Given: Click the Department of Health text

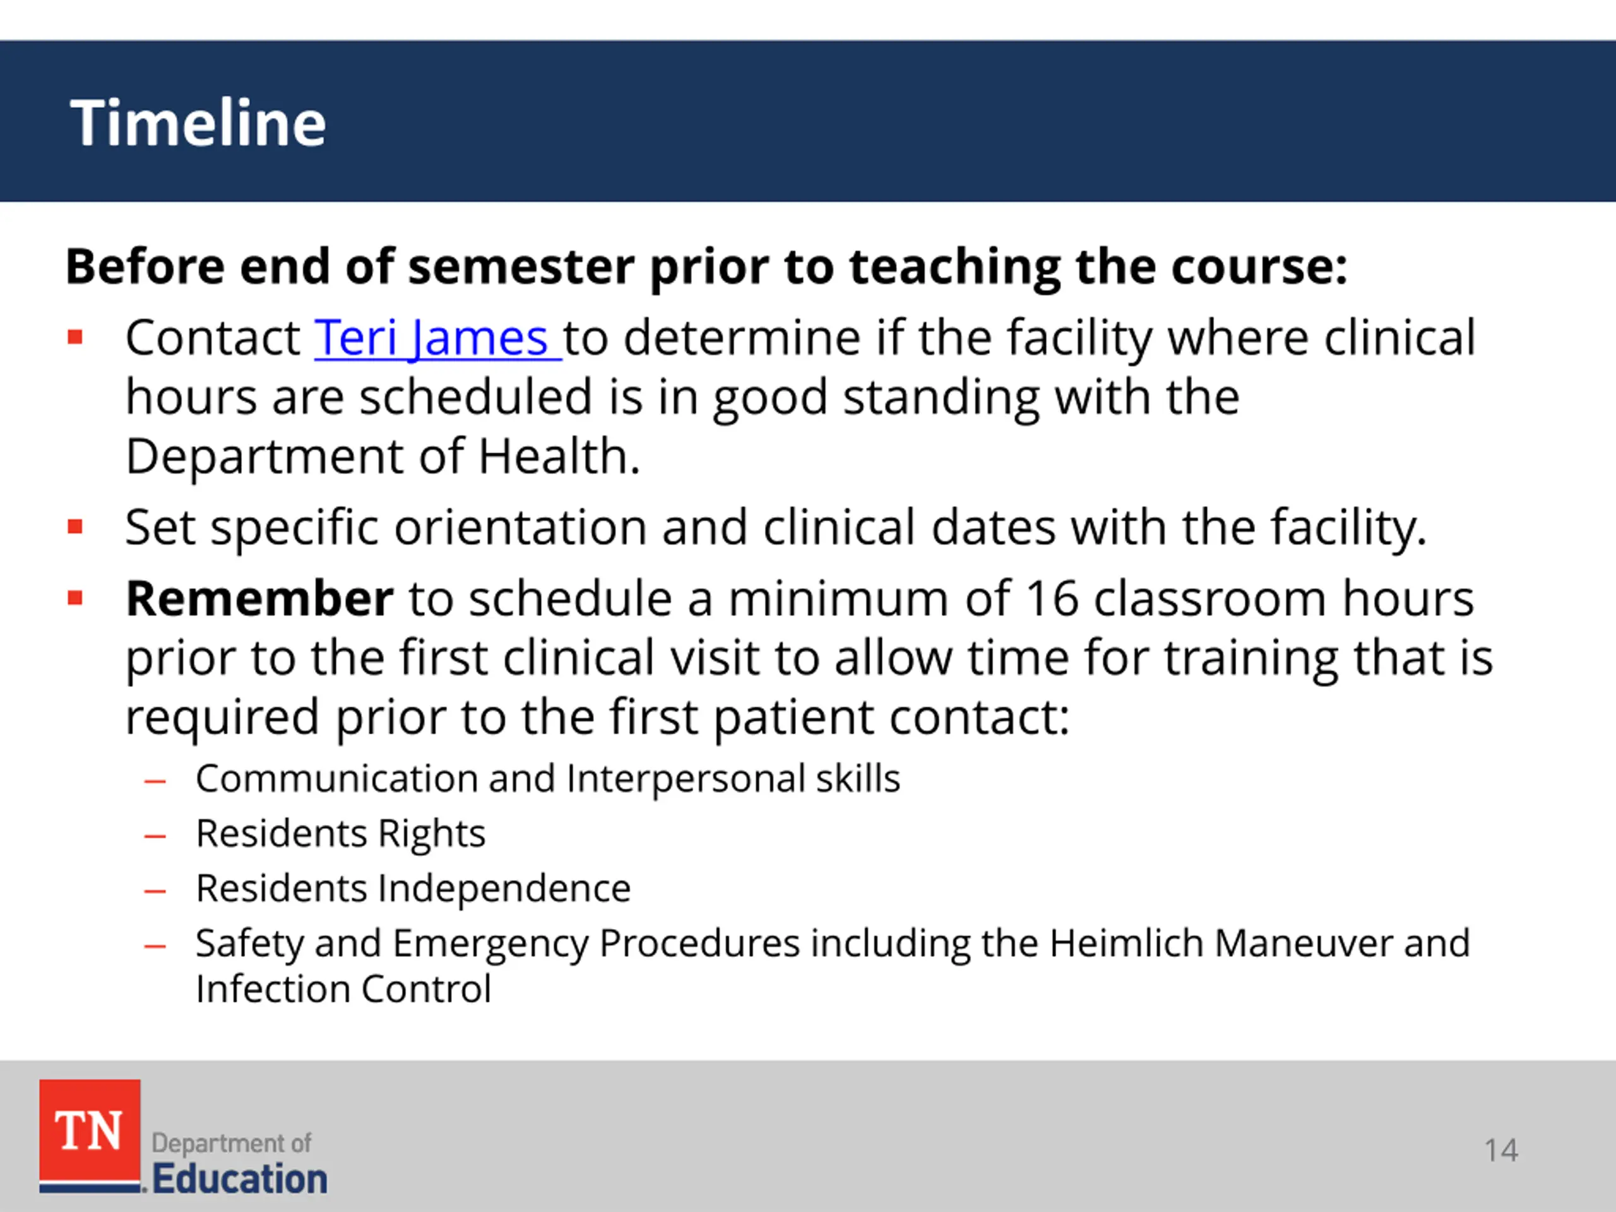Looking at the screenshot, I should 383,456.
